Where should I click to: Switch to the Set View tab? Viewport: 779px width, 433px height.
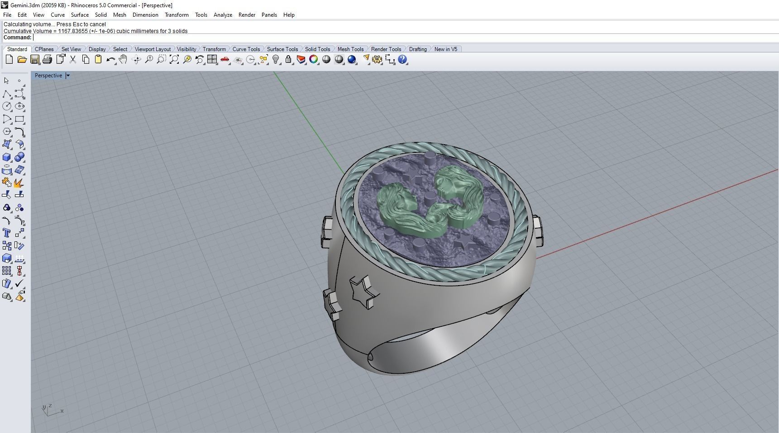pos(71,49)
